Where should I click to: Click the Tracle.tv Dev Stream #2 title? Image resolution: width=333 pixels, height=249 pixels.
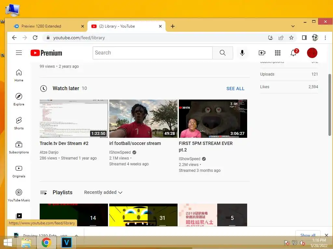coord(64,143)
